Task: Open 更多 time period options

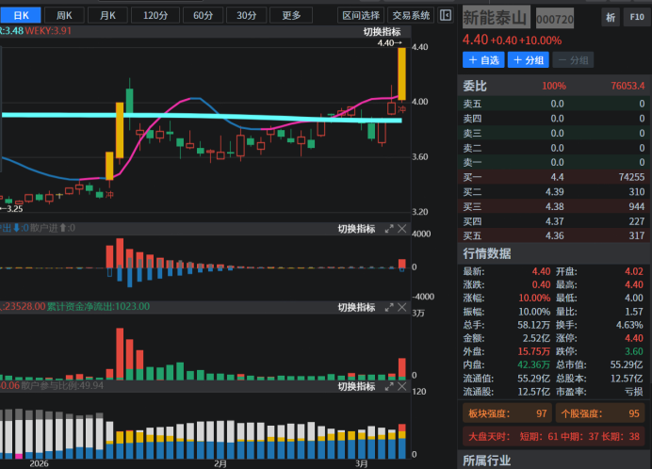Action: click(x=291, y=15)
